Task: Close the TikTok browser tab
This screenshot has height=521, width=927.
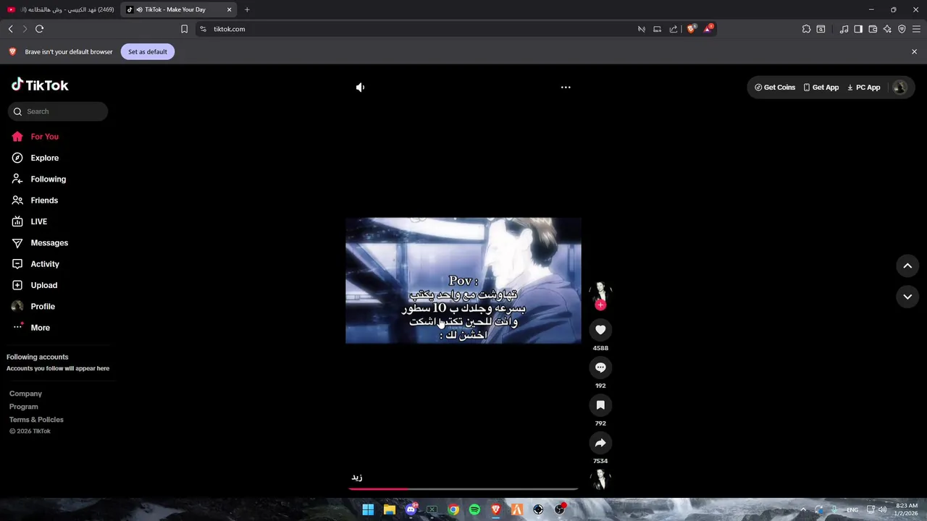Action: click(x=230, y=9)
